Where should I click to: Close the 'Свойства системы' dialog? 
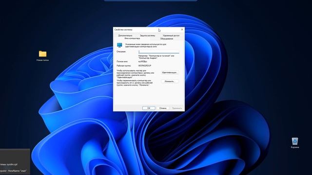182,30
